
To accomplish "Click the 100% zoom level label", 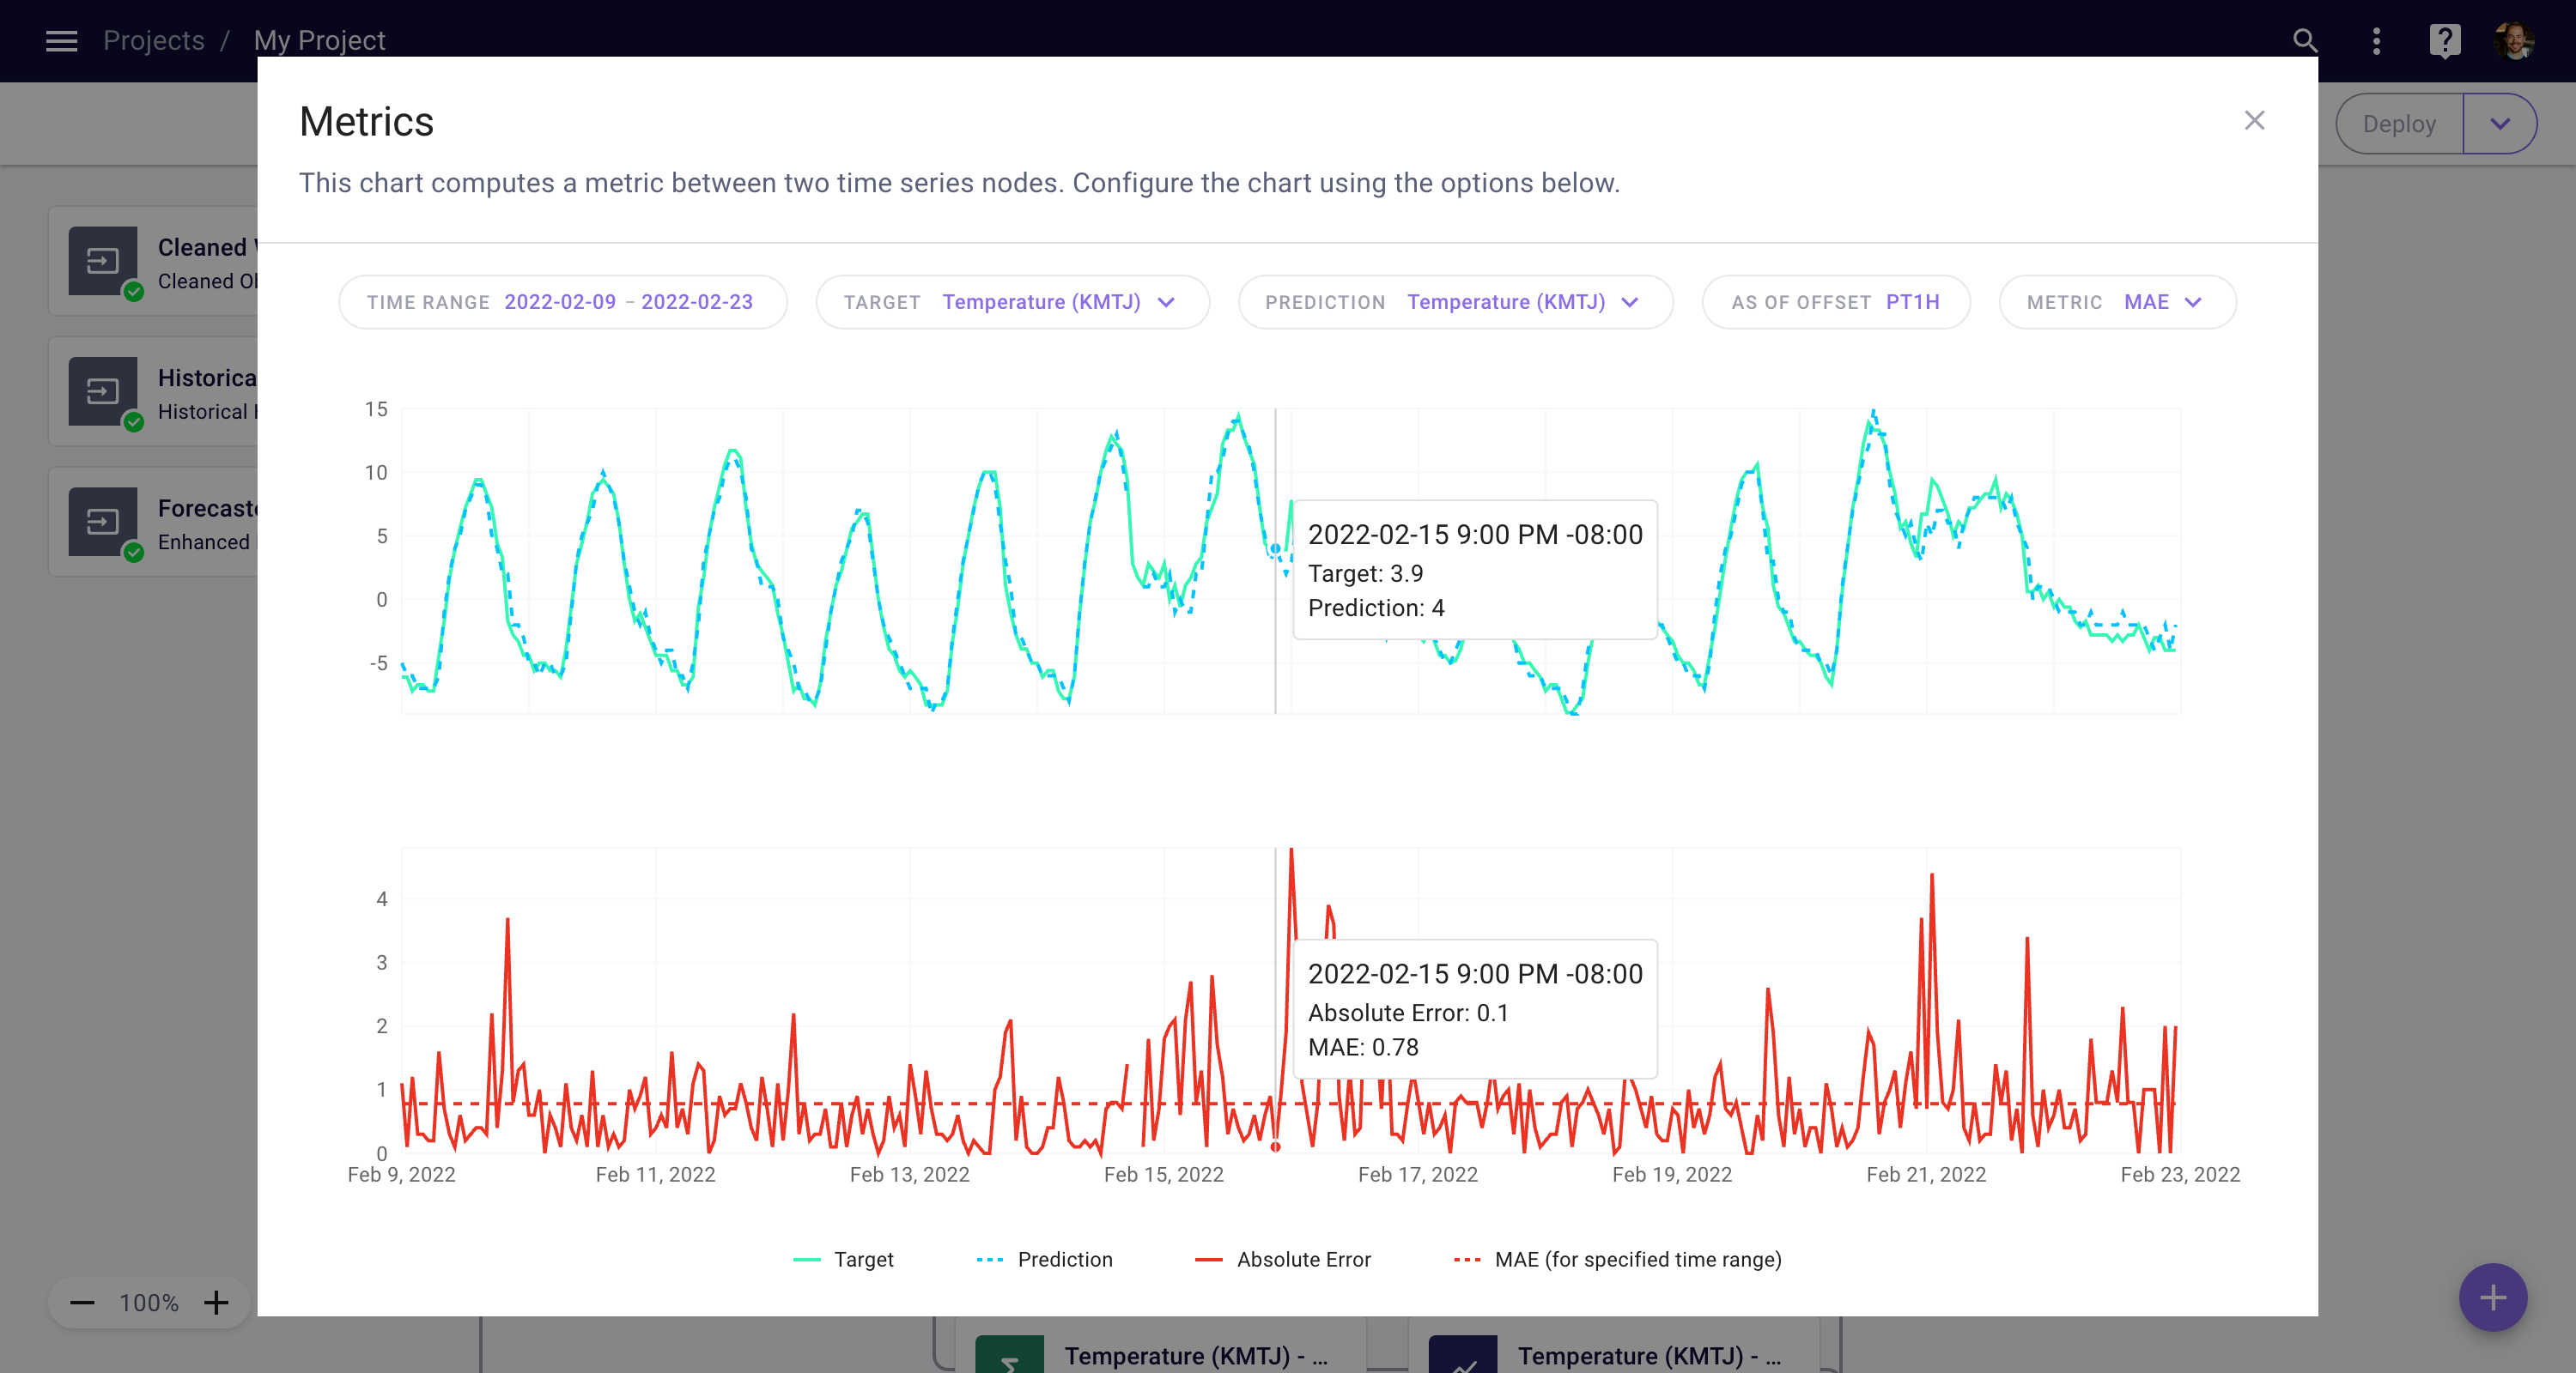I will coord(149,1303).
